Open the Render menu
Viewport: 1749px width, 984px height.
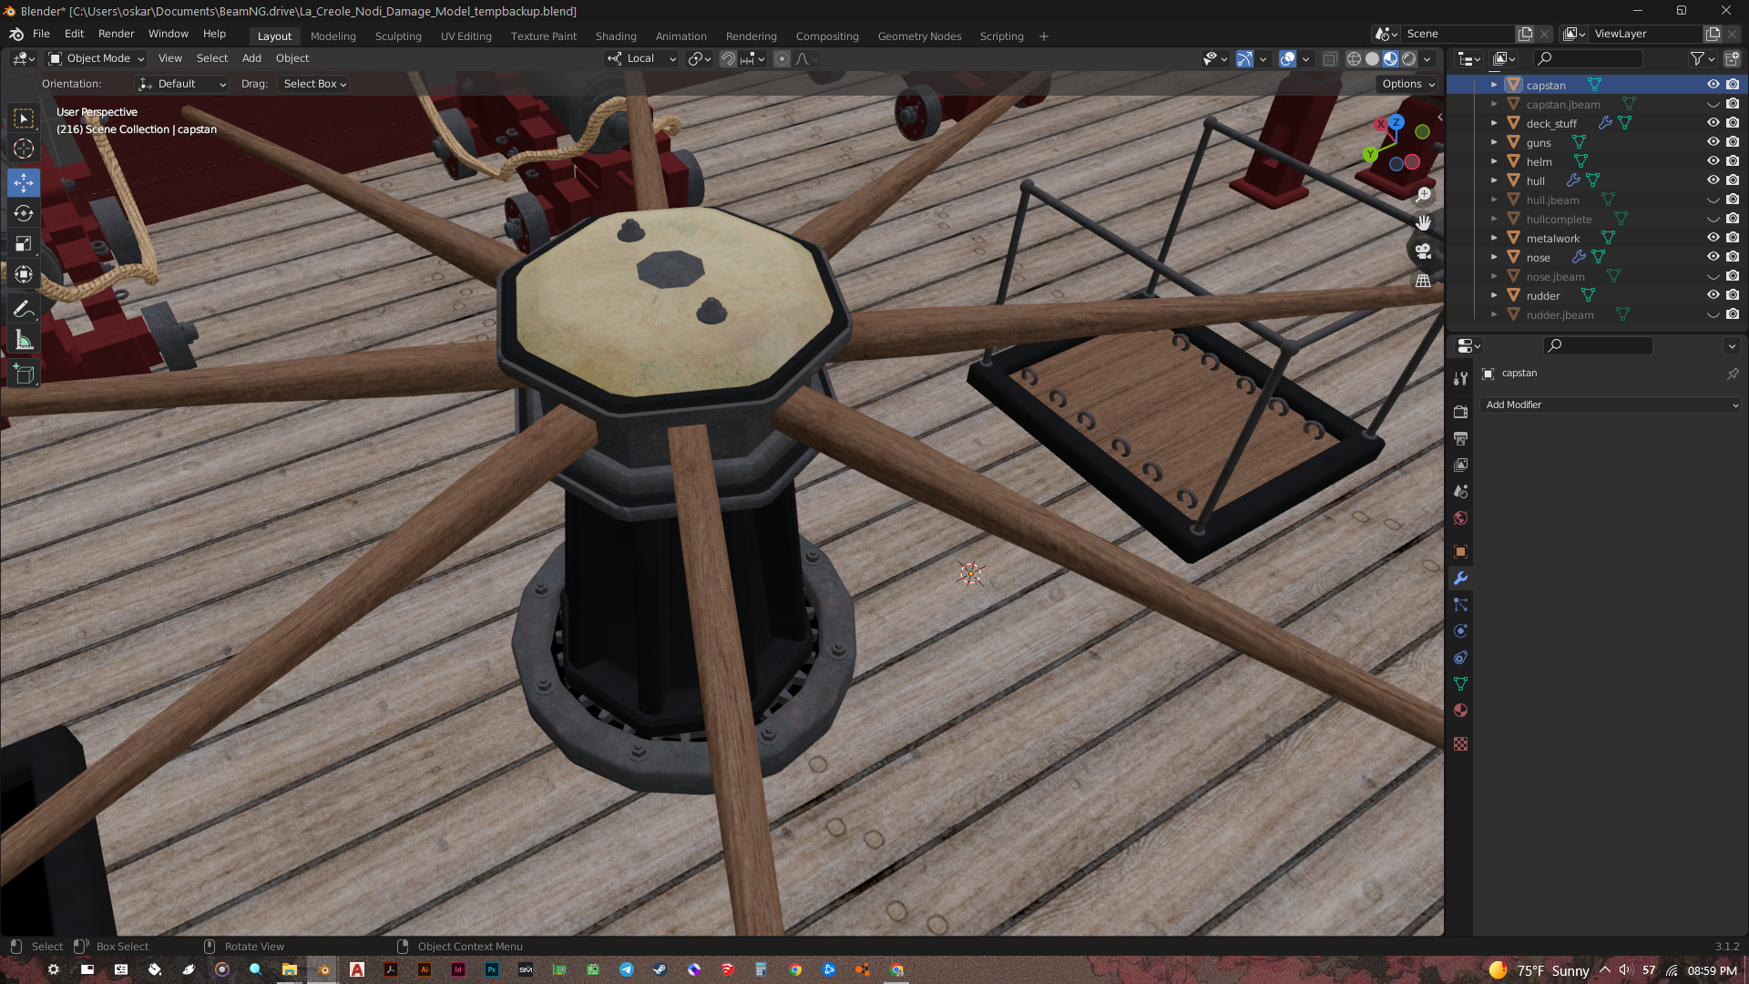[x=116, y=34]
